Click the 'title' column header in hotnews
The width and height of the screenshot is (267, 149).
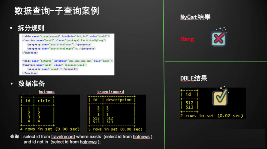coord(44,101)
